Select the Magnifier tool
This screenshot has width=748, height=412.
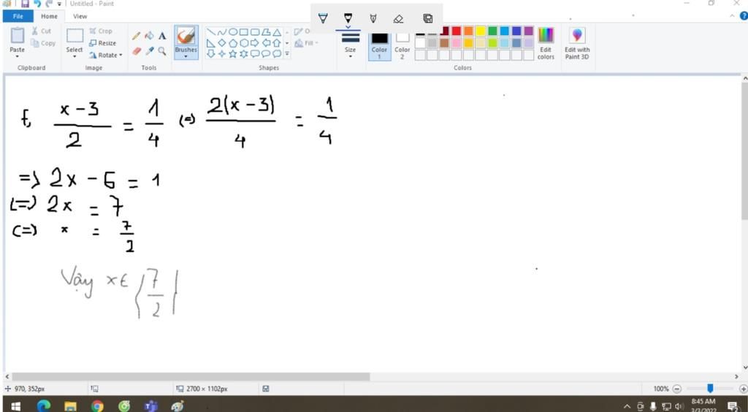(162, 50)
